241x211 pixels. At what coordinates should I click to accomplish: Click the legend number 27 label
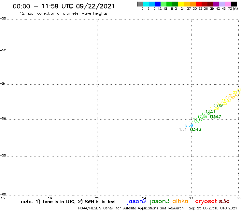(x=189, y=9)
